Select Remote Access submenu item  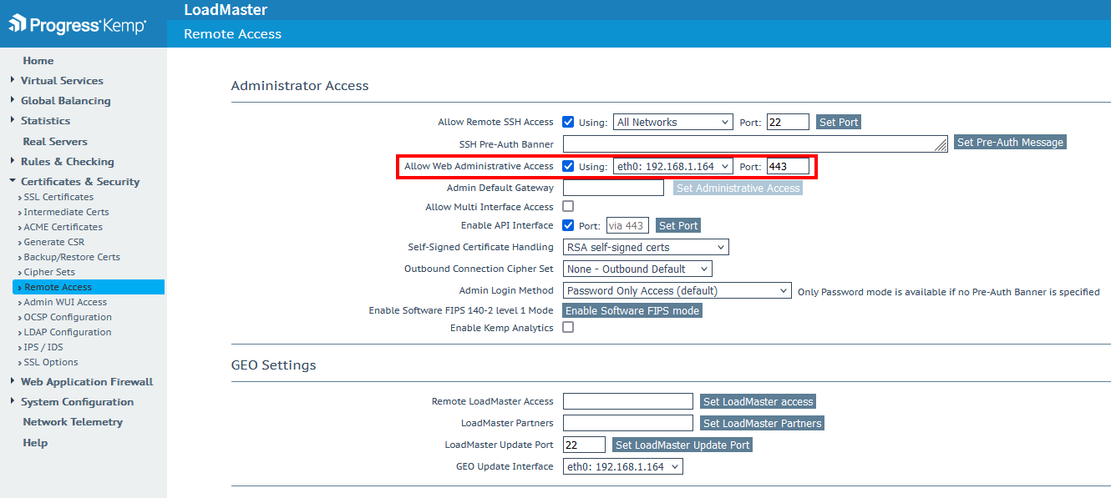point(88,287)
